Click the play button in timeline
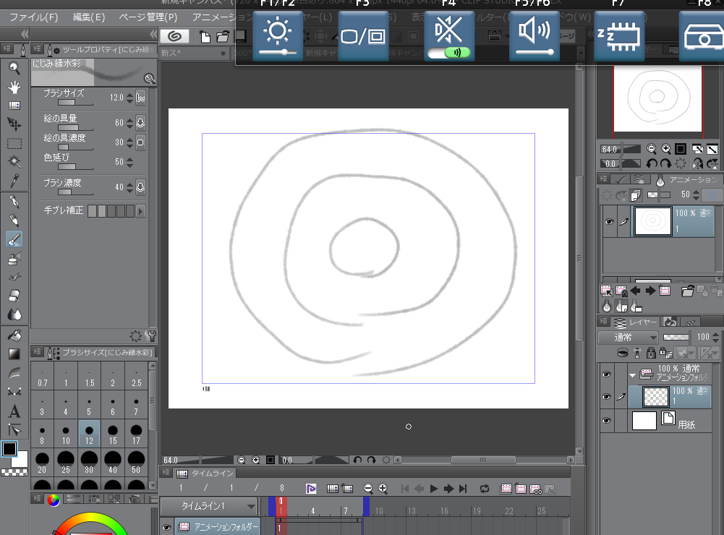The height and width of the screenshot is (535, 724). [434, 489]
